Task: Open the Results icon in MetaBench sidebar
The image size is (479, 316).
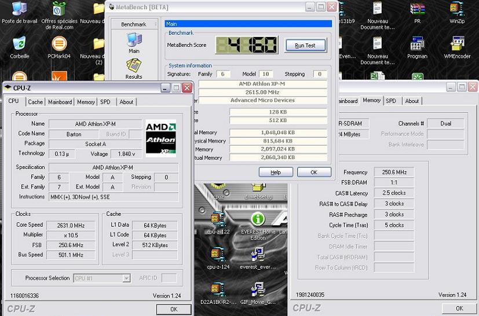Action: 134,69
